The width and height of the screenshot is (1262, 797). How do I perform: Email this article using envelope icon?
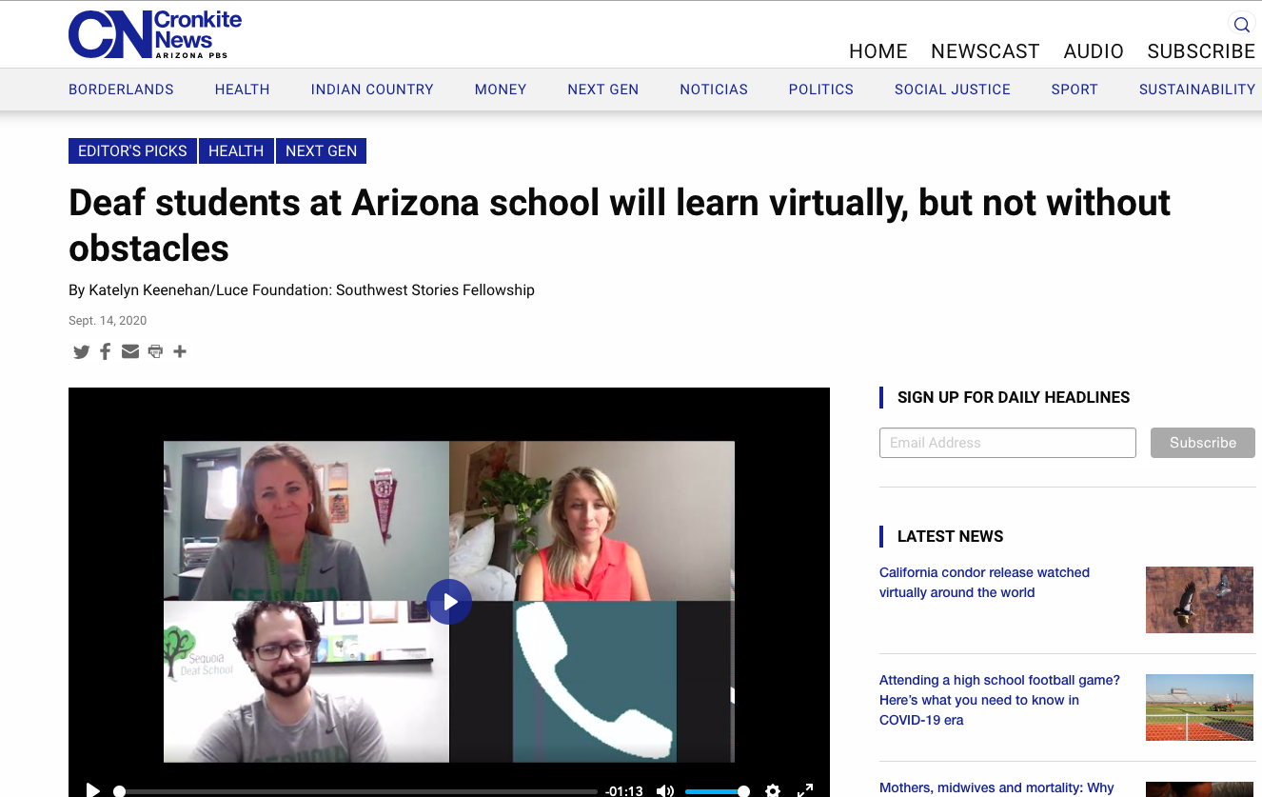130,352
